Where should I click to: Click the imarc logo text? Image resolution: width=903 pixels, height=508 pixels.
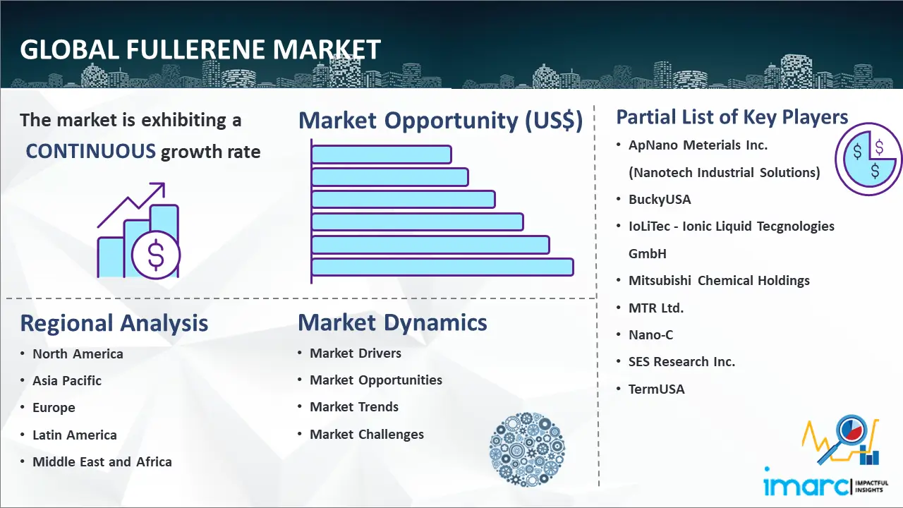tap(807, 485)
